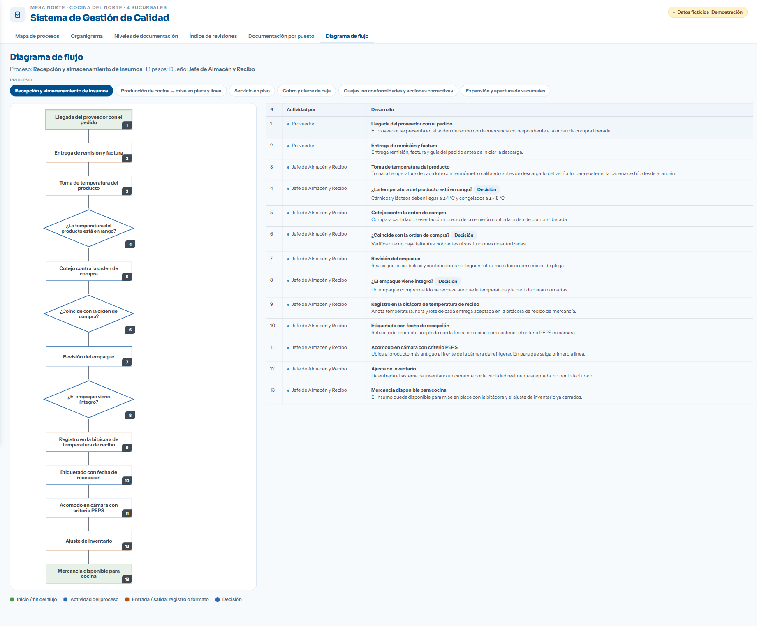This screenshot has width=757, height=626.
Task: Click flow node Llegada del proveedor con el pedido
Action: click(89, 120)
